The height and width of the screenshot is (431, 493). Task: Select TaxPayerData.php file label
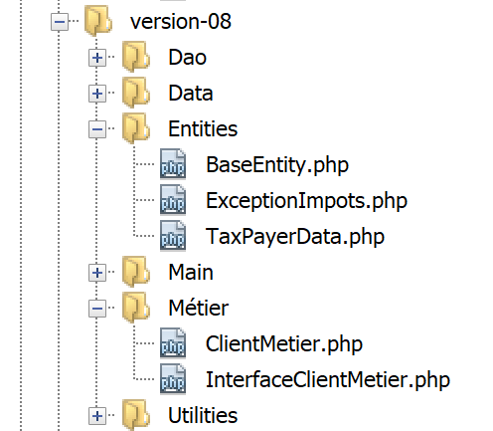pyautogui.click(x=295, y=237)
